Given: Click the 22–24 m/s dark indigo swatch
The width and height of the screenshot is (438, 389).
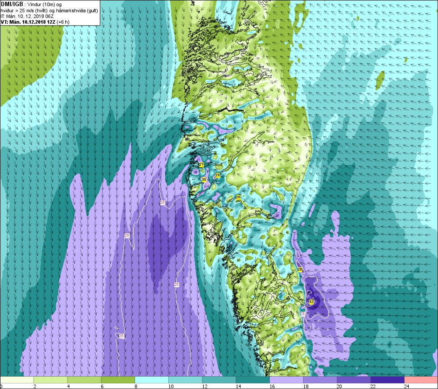Looking at the screenshot, I should click(388, 380).
